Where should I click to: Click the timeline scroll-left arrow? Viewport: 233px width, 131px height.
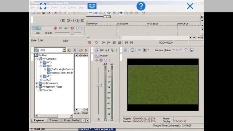[x=88, y=37]
